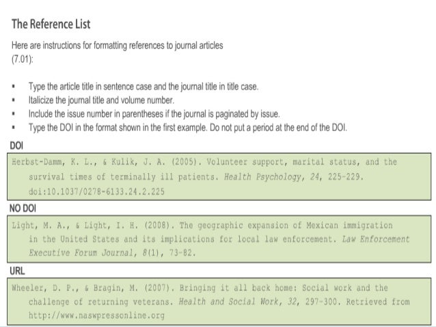This screenshot has width=436, height=327.
Task: Click the doi:10.1037/0278-6133.24.2.225 text
Action: click(x=96, y=191)
